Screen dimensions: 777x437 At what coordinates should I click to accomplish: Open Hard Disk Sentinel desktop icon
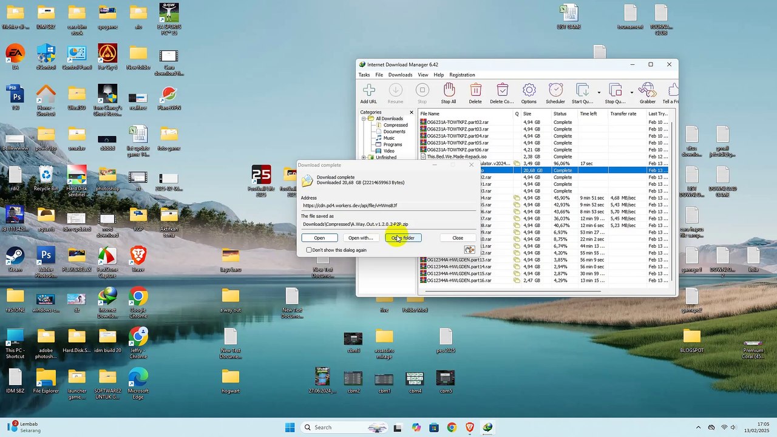tap(77, 180)
